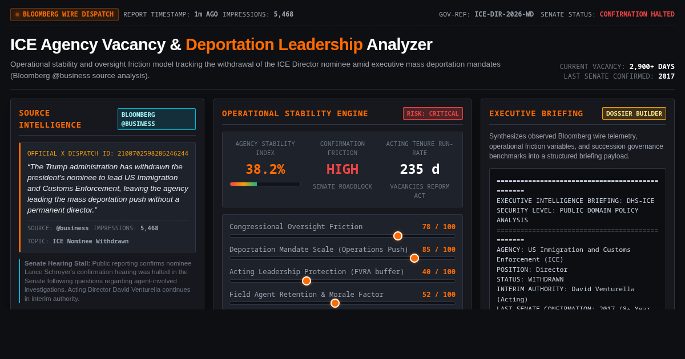The width and height of the screenshot is (685, 359).
Task: Click the Confirmation Halted senate status
Action: point(637,14)
